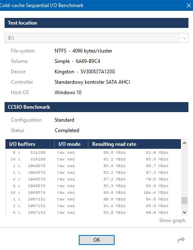Click the share arrow icon beside OK
The width and height of the screenshot is (193, 250).
tap(181, 240)
